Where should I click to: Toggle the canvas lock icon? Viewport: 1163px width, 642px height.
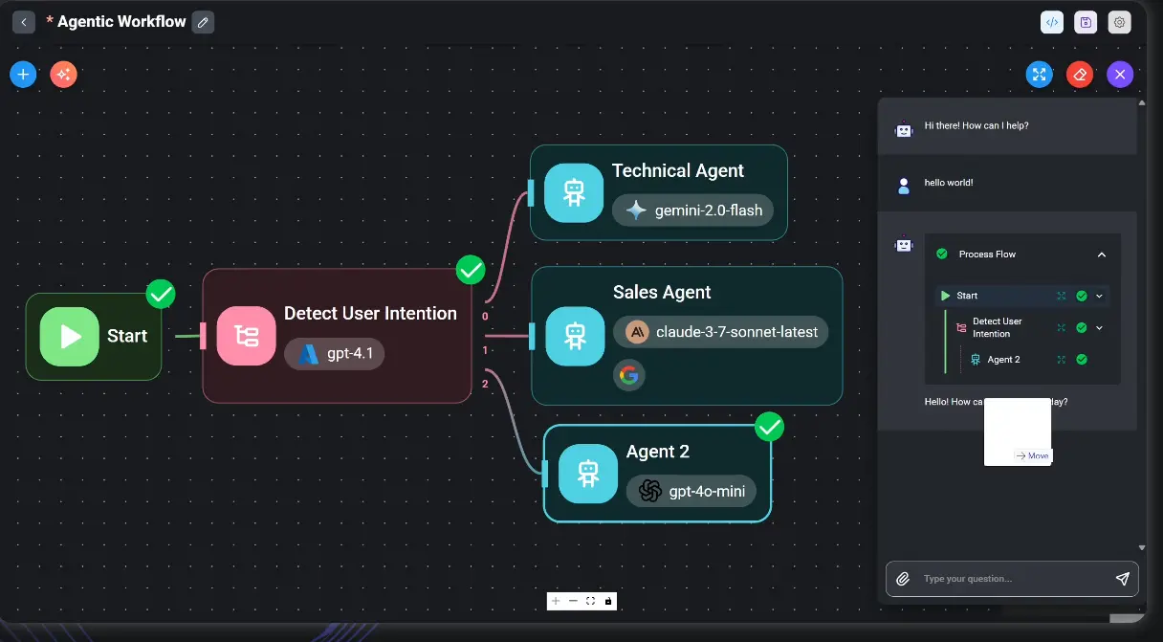click(608, 601)
